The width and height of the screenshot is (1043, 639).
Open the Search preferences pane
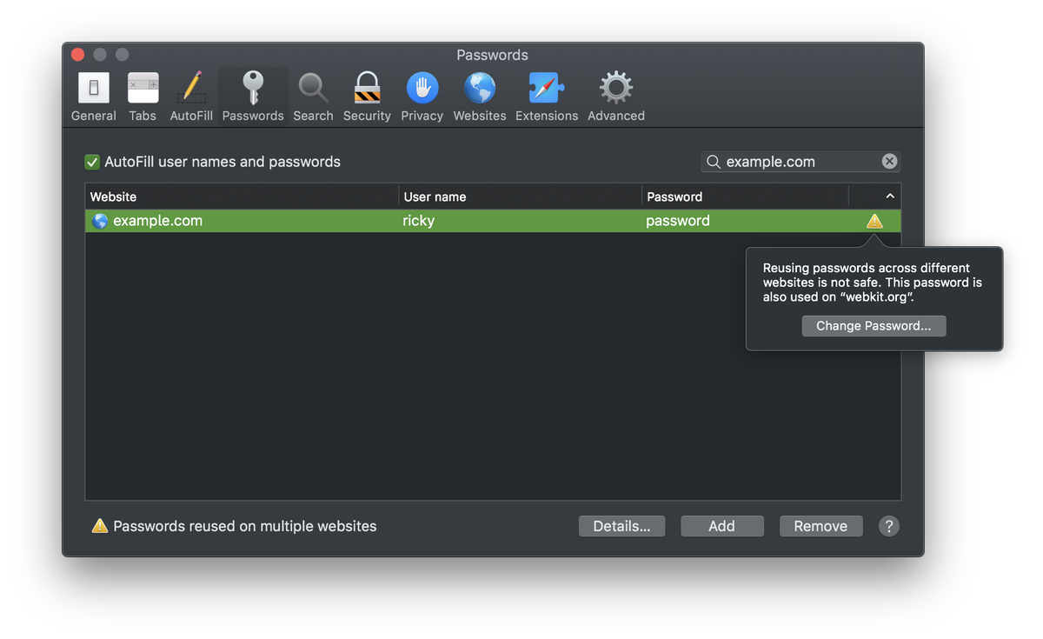[313, 97]
